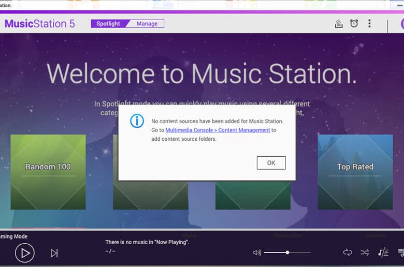Click the blue info icon in dialog

(137, 121)
